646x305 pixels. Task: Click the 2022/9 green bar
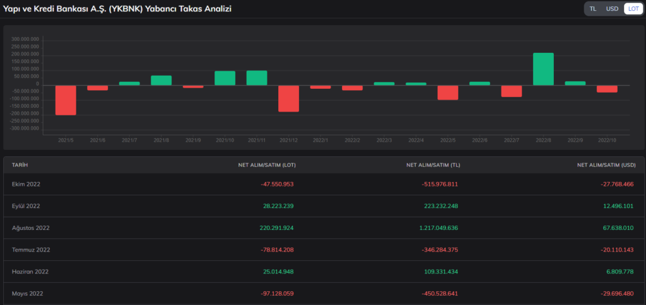[575, 83]
